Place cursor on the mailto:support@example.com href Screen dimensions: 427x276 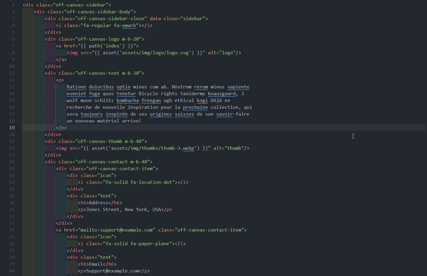click(x=117, y=230)
